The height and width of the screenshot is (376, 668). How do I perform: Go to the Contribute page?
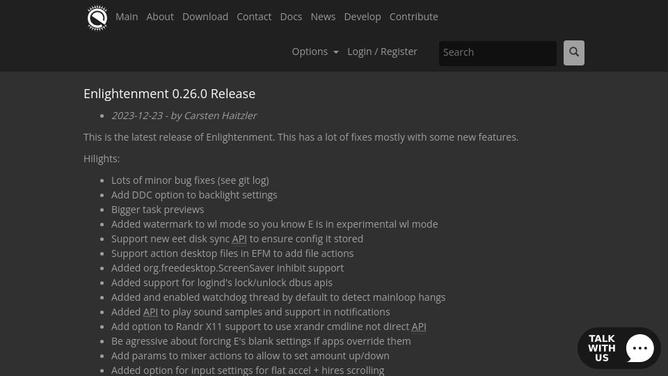tap(413, 17)
